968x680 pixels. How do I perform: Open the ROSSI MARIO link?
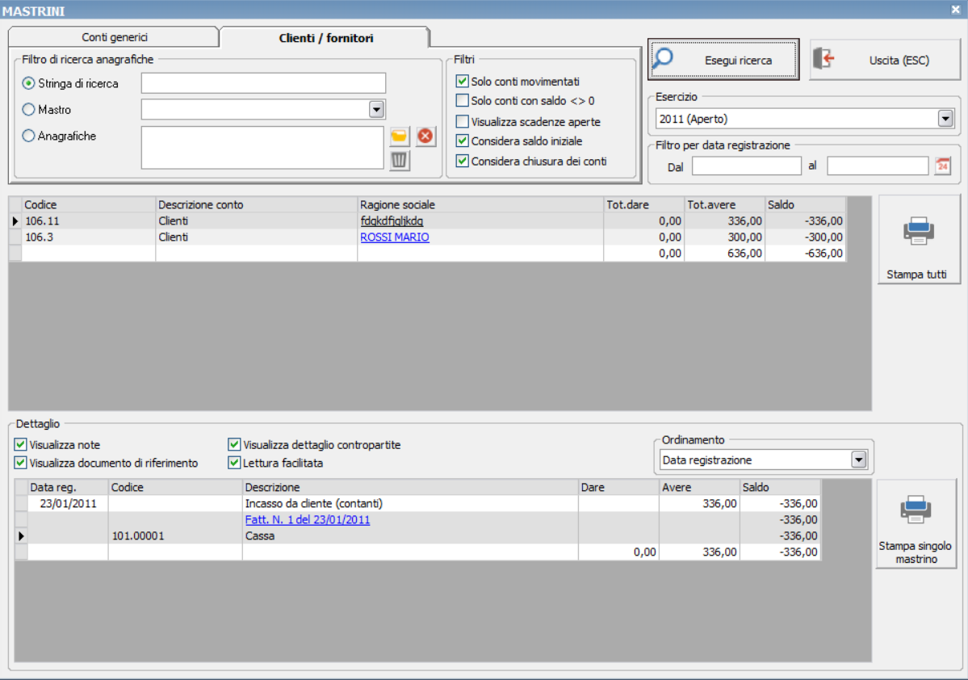(x=395, y=237)
